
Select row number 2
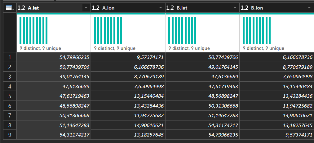click(10, 67)
